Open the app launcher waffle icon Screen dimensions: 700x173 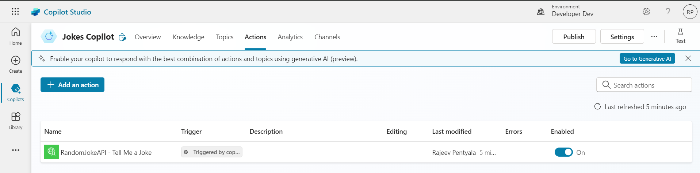coord(15,12)
